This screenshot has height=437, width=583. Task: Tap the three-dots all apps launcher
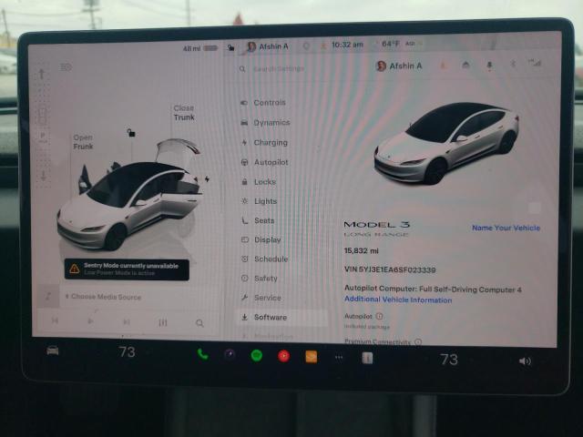point(339,357)
